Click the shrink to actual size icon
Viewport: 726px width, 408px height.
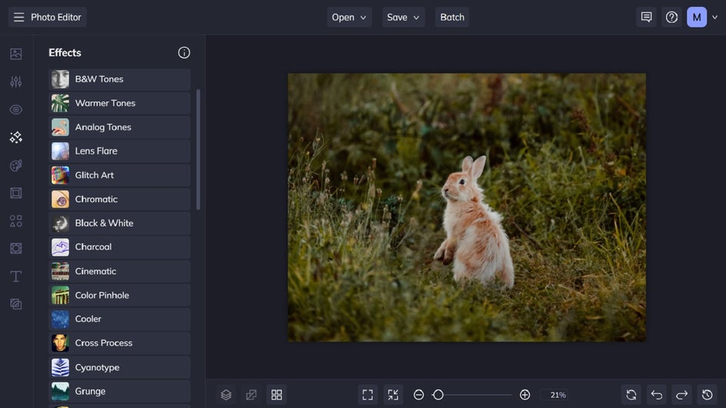coord(393,395)
